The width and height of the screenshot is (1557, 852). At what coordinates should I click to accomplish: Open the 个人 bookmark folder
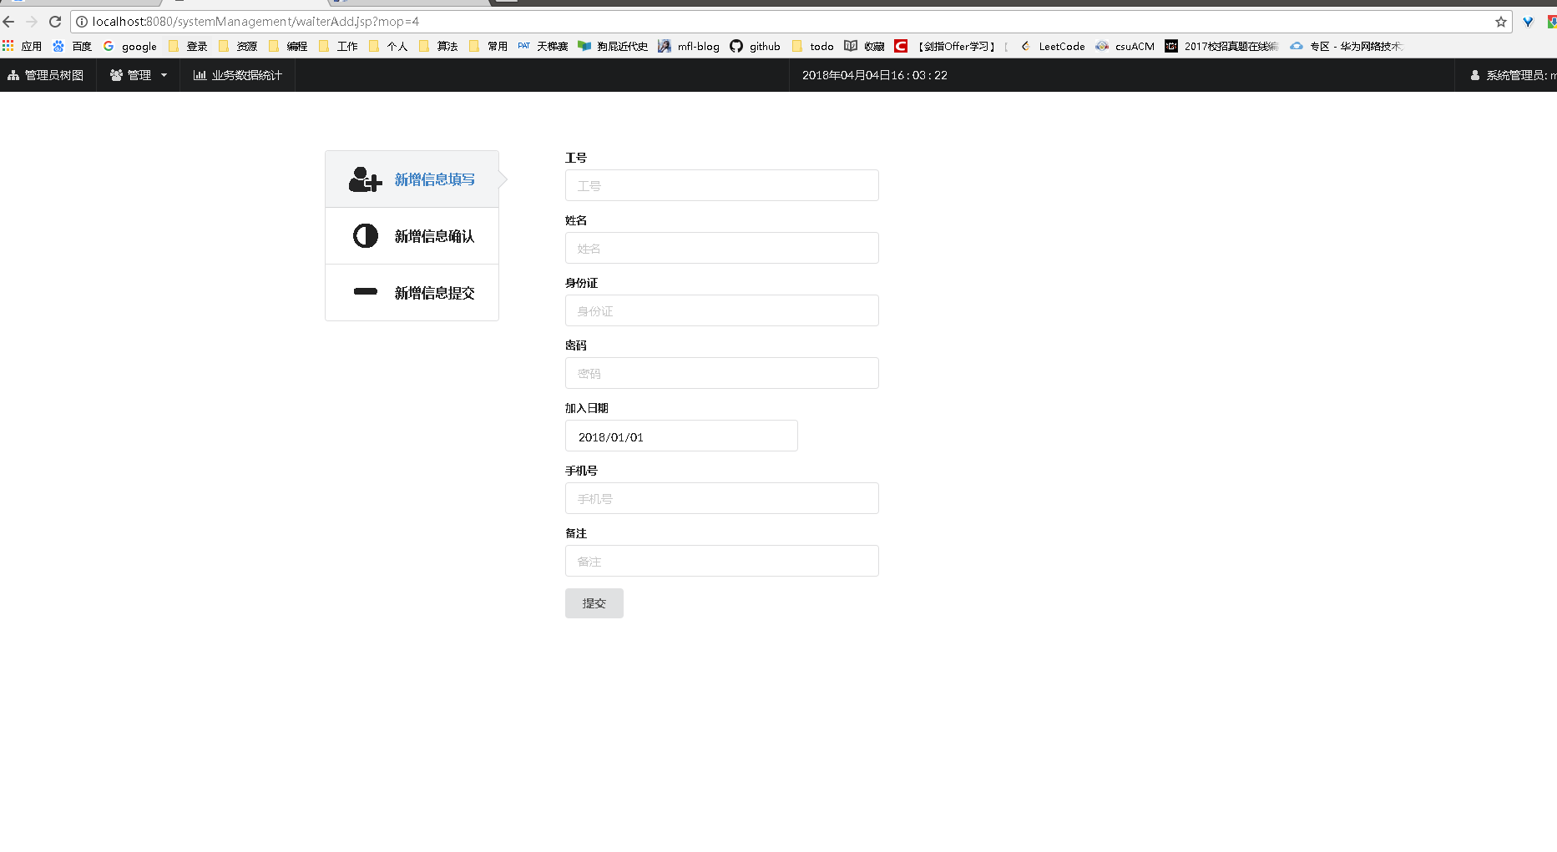[388, 46]
